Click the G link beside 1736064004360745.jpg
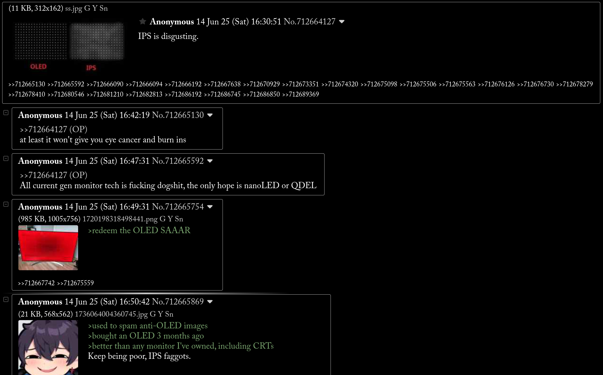Image resolution: width=603 pixels, height=375 pixels. point(153,314)
